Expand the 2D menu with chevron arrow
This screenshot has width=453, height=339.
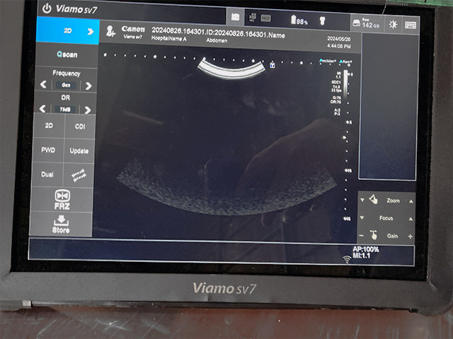click(x=91, y=31)
